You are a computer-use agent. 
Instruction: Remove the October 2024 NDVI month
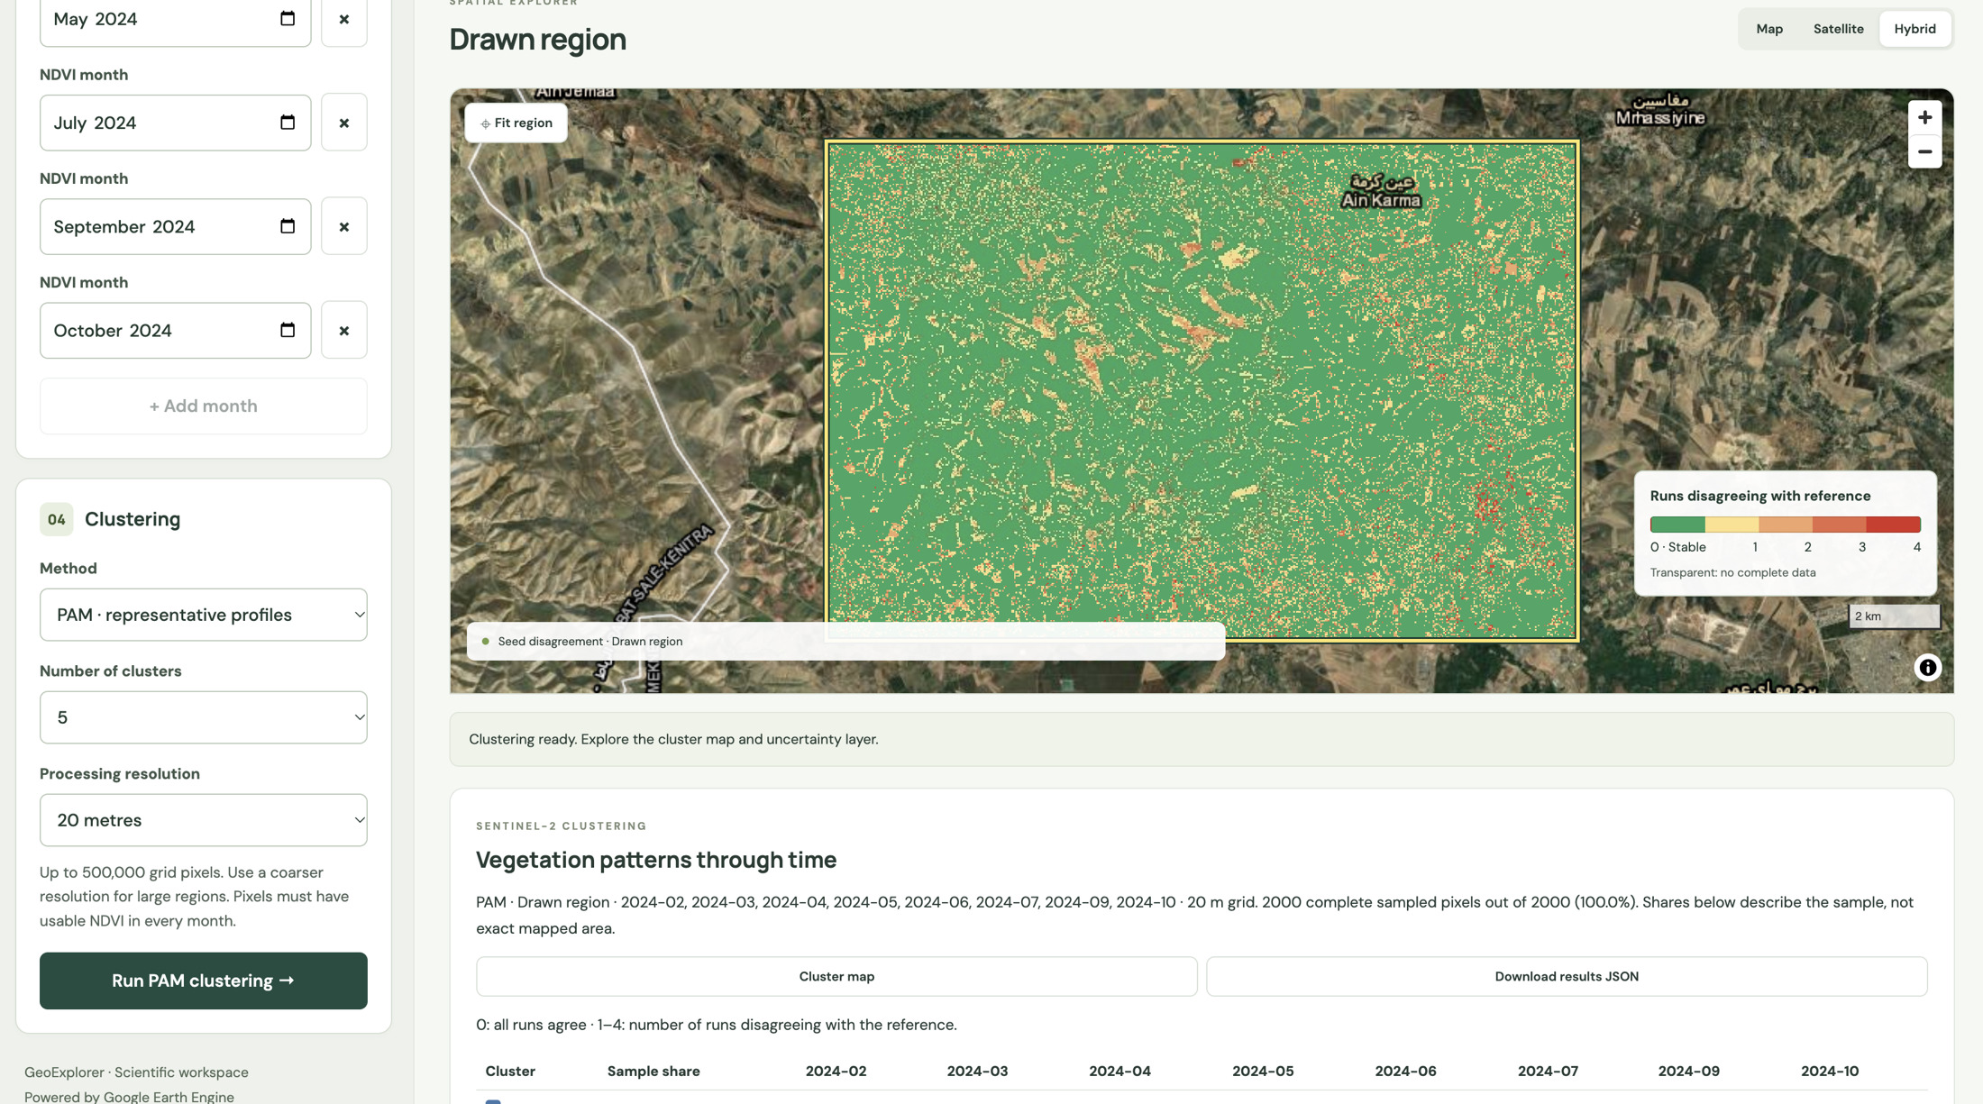pyautogui.click(x=343, y=330)
